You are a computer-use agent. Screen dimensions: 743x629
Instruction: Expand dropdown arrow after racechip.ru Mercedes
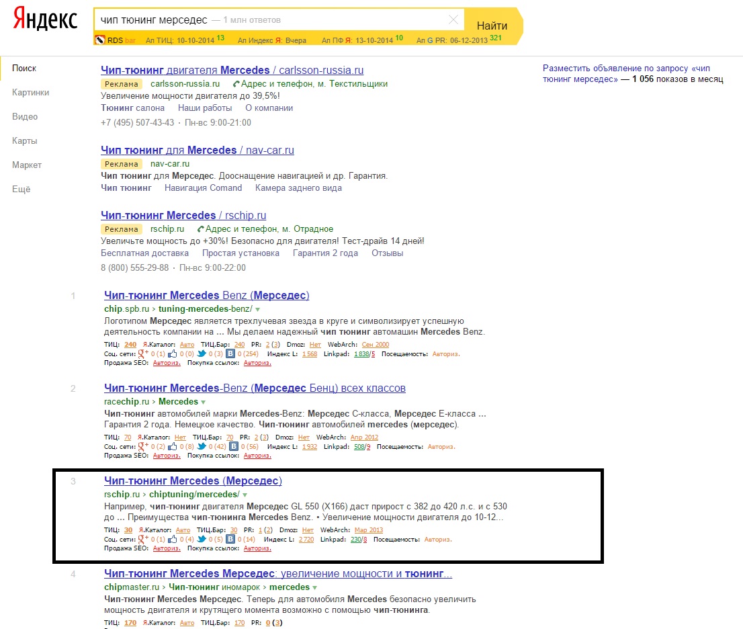pyautogui.click(x=204, y=403)
